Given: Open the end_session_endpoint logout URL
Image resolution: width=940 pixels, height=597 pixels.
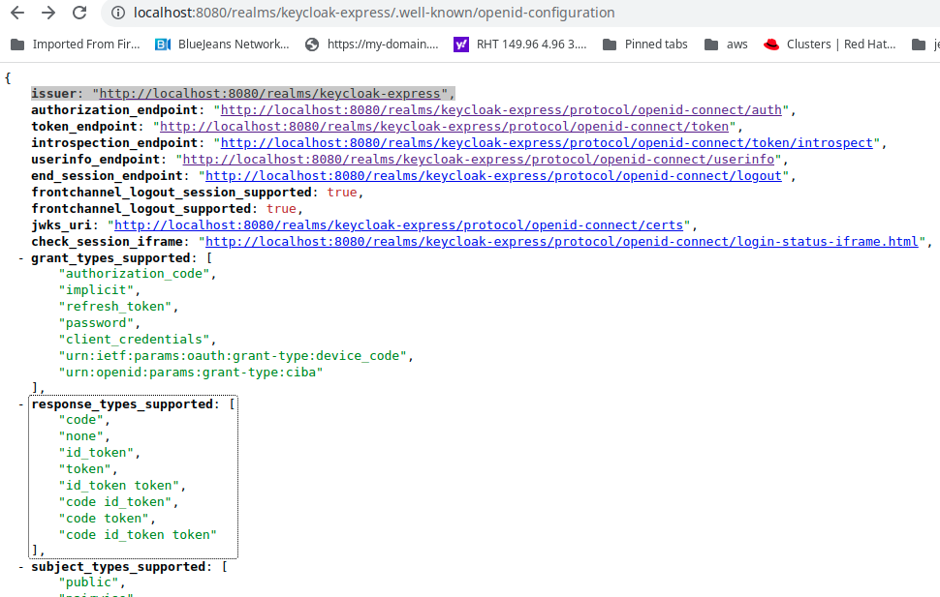Looking at the screenshot, I should [494, 176].
